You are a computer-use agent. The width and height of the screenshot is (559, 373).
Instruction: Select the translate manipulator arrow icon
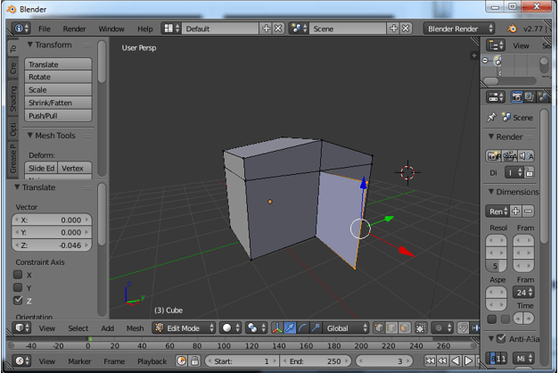pyautogui.click(x=290, y=327)
